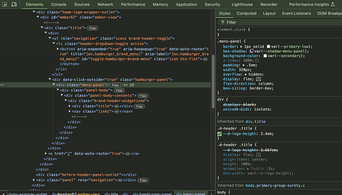Toggle the device toolbar icon
Viewport: 342px width, 195px height.
(x=14, y=4)
